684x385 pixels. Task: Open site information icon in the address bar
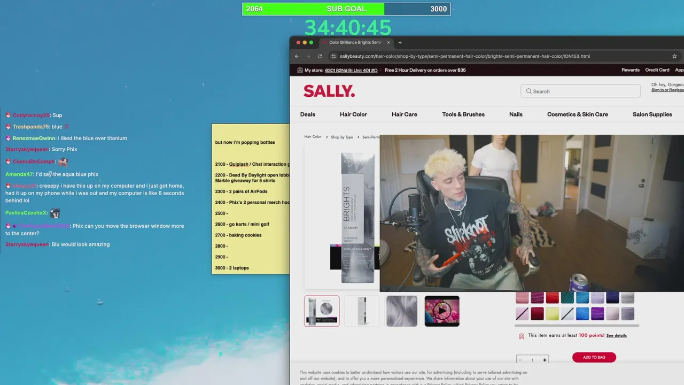coord(333,56)
